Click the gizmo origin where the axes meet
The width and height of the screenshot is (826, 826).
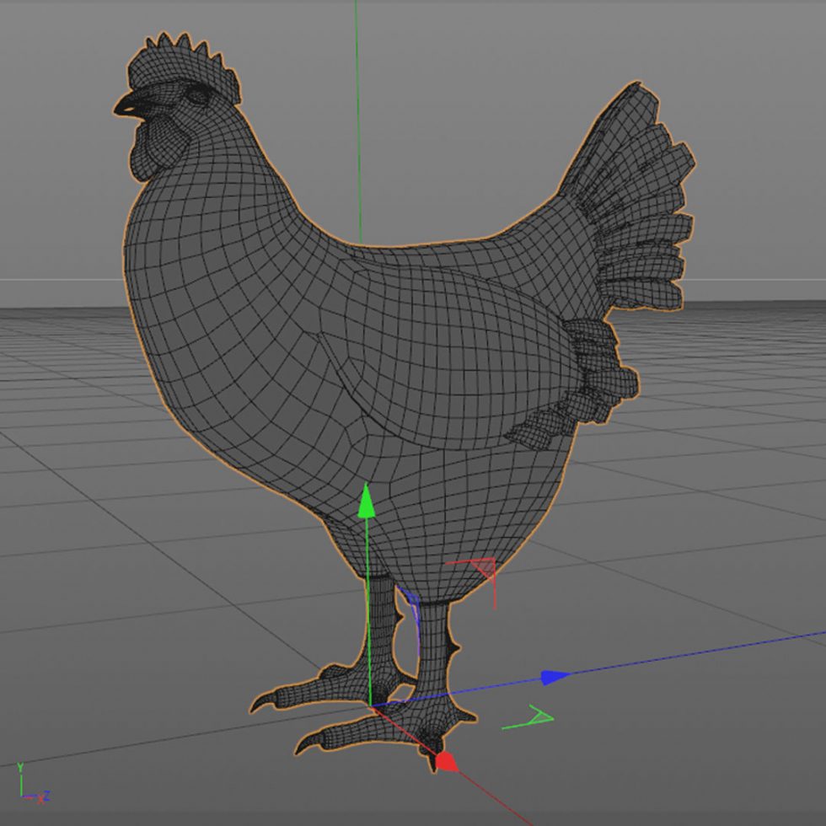(371, 705)
